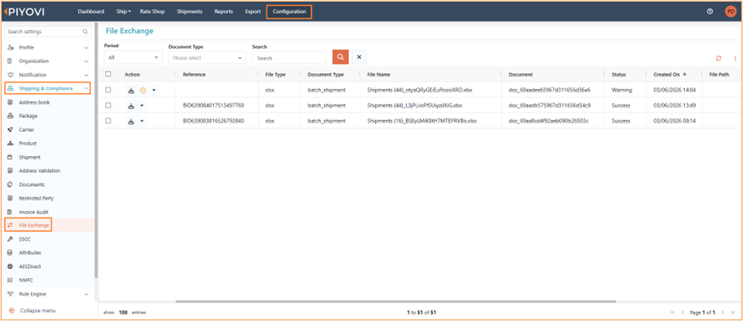Open the Period dropdown
This screenshot has height=321, width=743.
(x=133, y=58)
